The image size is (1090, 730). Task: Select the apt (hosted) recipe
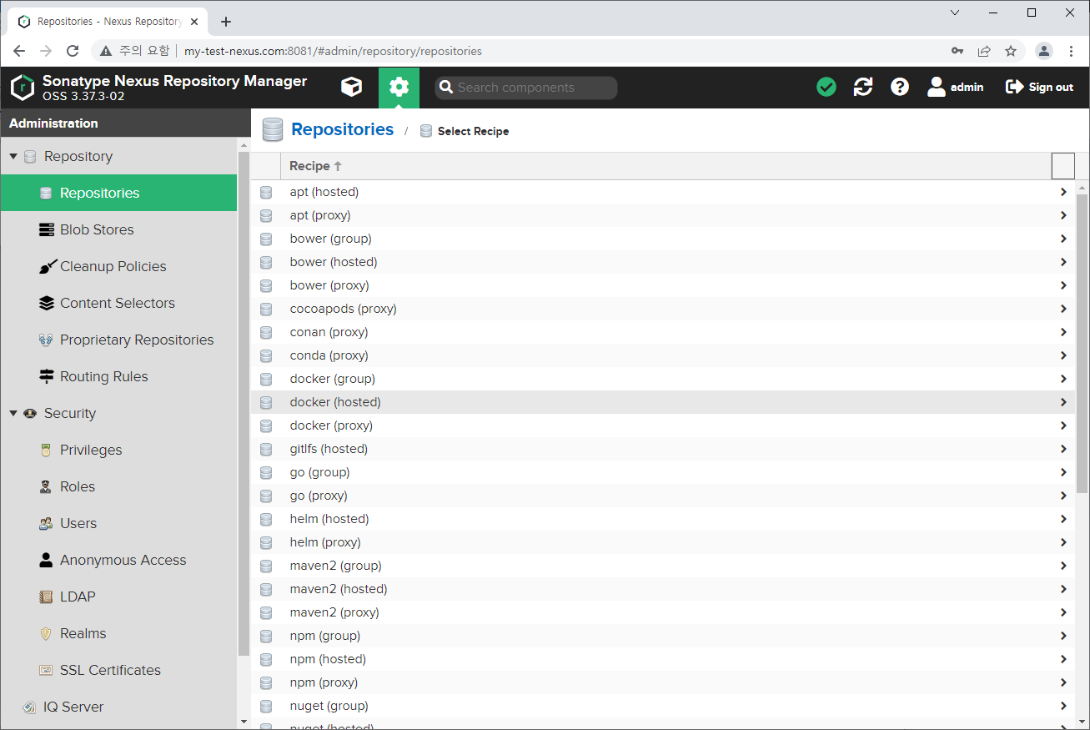coord(663,192)
